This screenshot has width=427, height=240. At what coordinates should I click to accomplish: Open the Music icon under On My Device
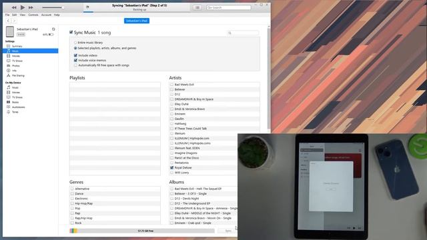click(x=9, y=87)
